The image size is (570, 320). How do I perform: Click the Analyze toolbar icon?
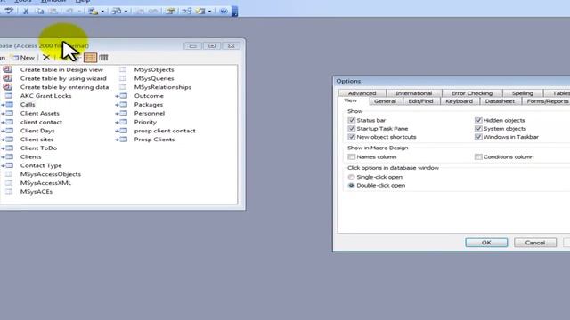(x=117, y=12)
